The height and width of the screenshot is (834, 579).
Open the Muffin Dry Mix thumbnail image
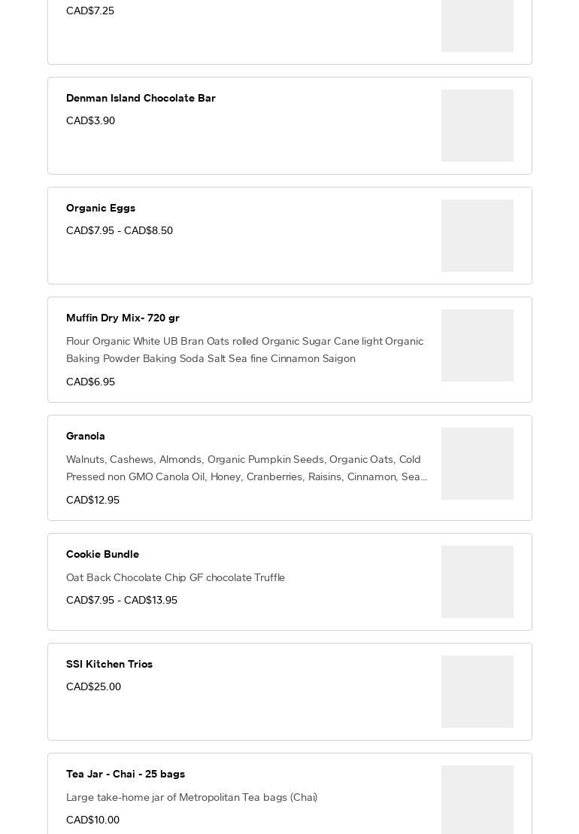(477, 345)
